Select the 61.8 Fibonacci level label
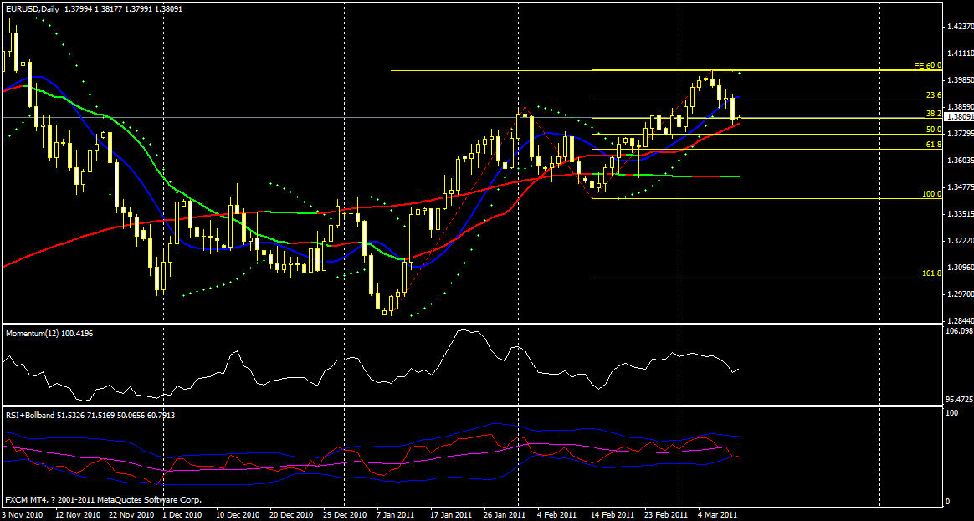 coord(934,144)
